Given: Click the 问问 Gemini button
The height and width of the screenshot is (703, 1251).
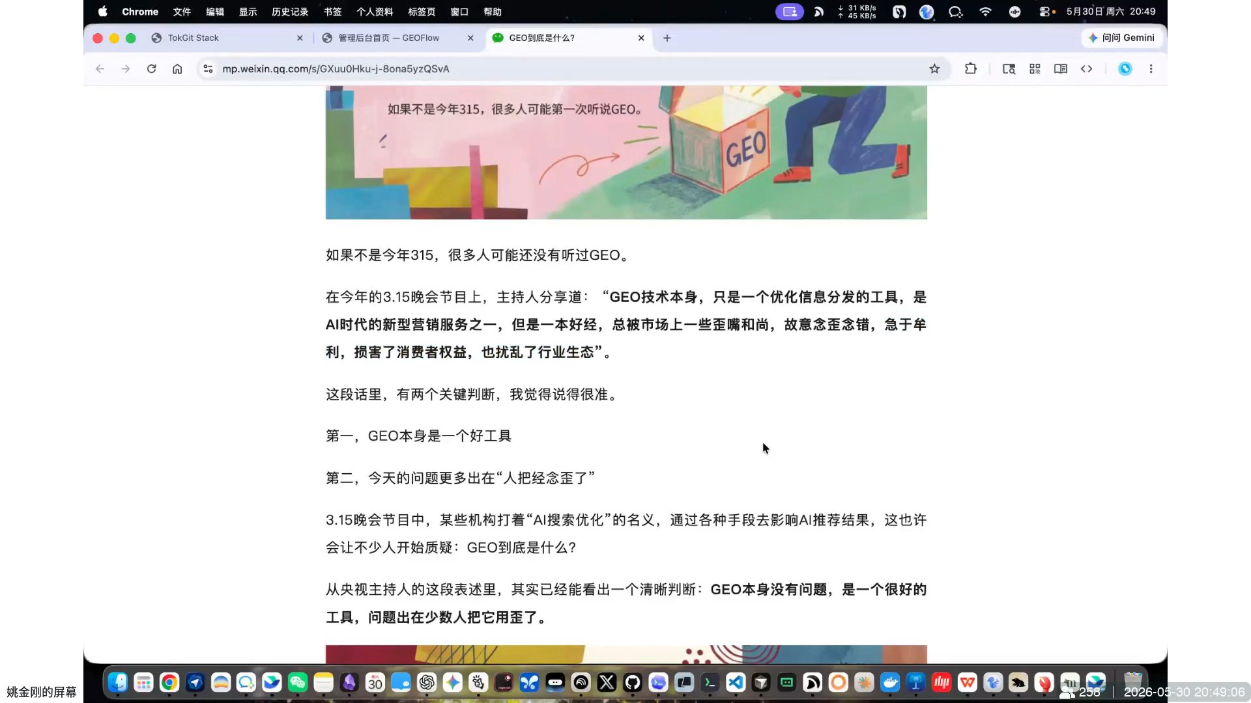Looking at the screenshot, I should 1121,38.
